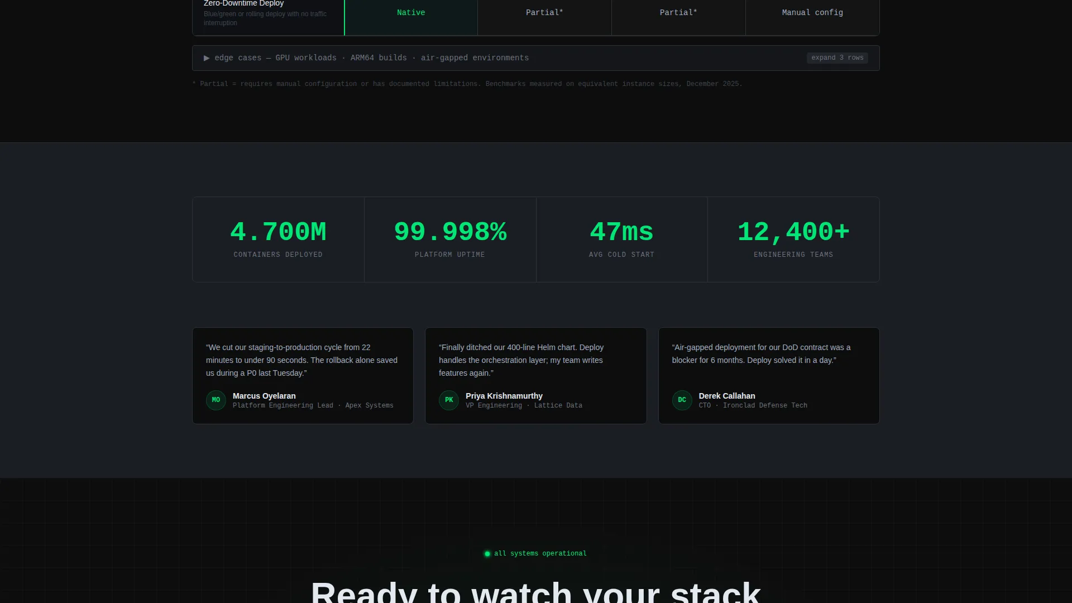Click the 'Blue/green or rolling deploy' description
The height and width of the screenshot is (603, 1072).
tap(265, 18)
